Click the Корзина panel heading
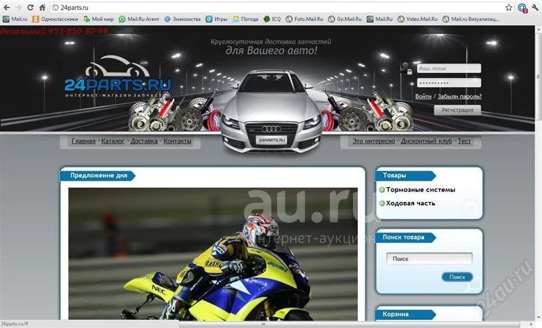The height and width of the screenshot is (328, 542). (x=404, y=314)
